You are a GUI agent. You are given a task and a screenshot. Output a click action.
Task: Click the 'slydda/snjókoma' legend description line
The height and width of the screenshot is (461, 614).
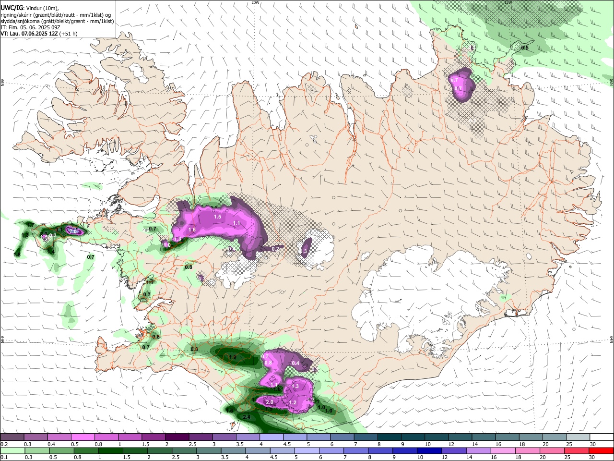click(x=57, y=21)
